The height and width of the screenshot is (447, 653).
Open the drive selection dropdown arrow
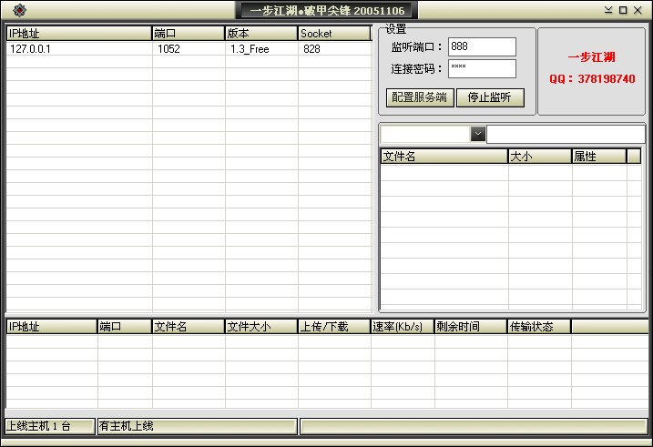click(478, 134)
